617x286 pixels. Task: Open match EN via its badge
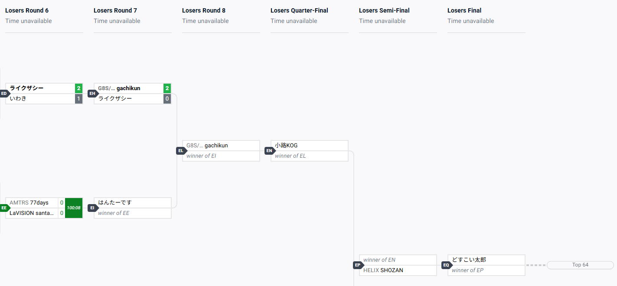[270, 151]
